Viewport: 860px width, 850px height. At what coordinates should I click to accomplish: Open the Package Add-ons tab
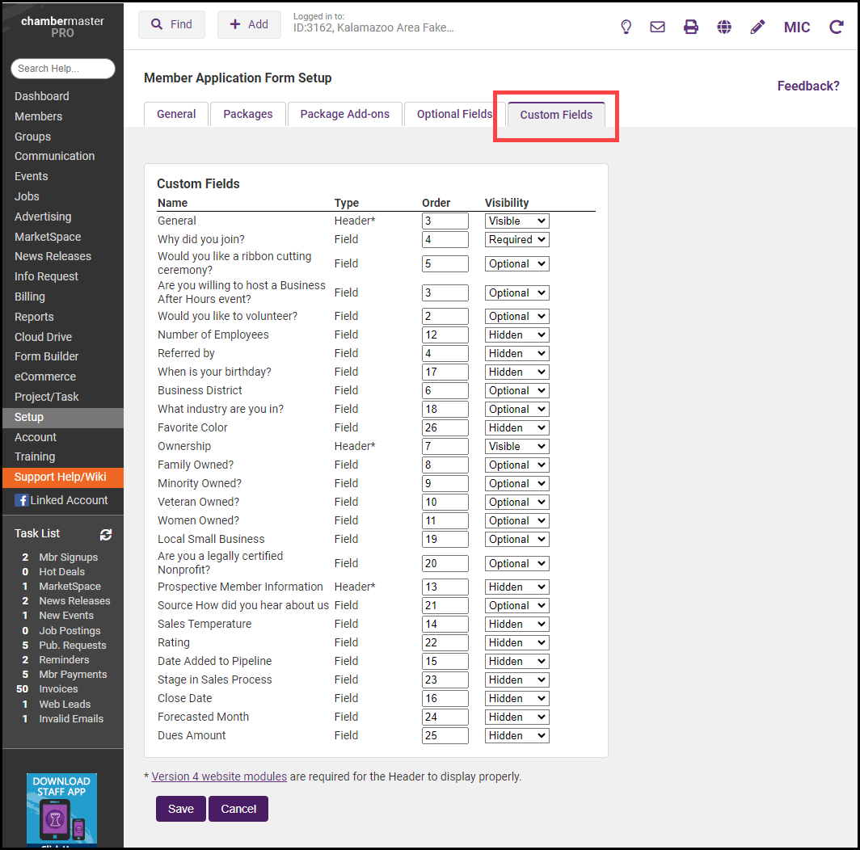344,114
